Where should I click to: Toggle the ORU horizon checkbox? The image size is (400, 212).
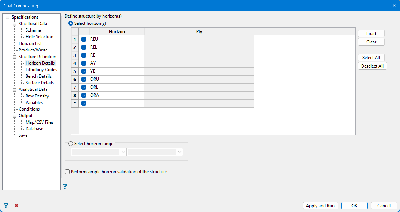click(84, 79)
